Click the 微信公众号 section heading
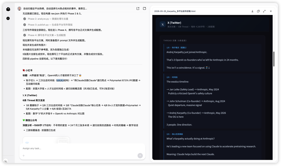281x166 pixels. coord(30,120)
